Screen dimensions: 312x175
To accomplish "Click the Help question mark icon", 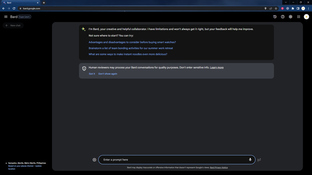I will tap(283, 17).
